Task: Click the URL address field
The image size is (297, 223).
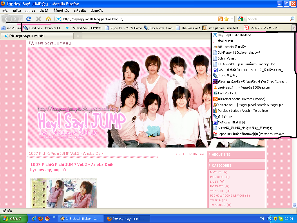Action: [x=139, y=19]
